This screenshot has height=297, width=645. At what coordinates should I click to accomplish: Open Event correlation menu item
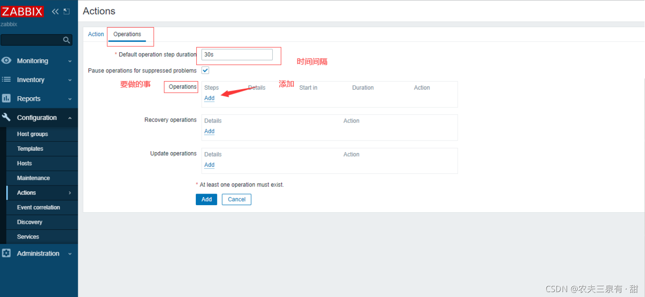click(x=38, y=207)
